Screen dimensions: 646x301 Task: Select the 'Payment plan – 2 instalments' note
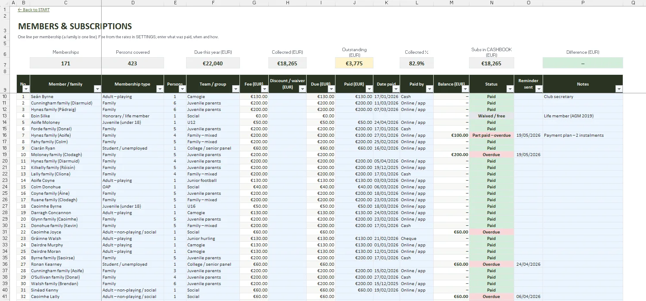point(583,135)
